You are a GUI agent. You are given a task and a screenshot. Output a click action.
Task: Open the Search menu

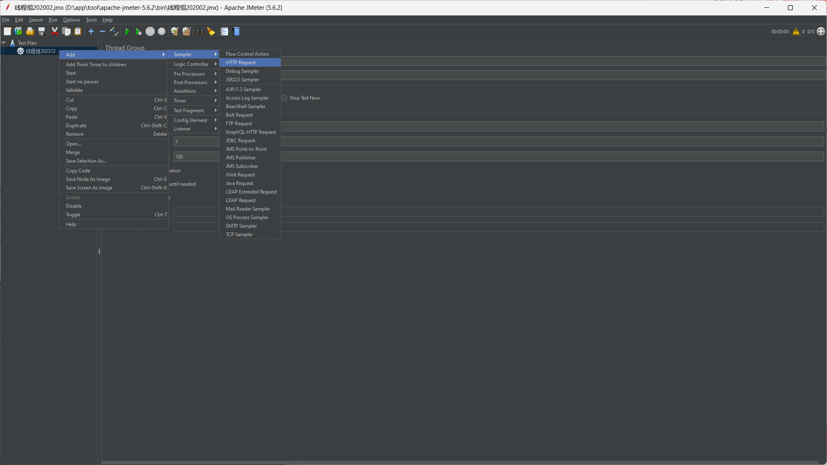click(x=36, y=20)
